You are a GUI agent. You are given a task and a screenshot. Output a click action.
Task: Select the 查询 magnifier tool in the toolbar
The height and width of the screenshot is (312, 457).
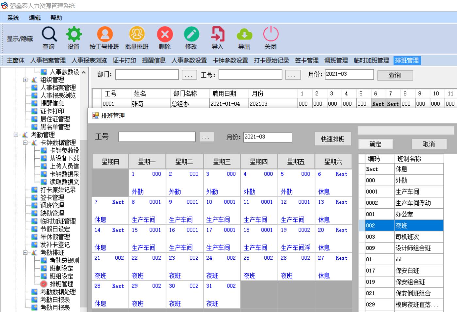click(x=49, y=34)
